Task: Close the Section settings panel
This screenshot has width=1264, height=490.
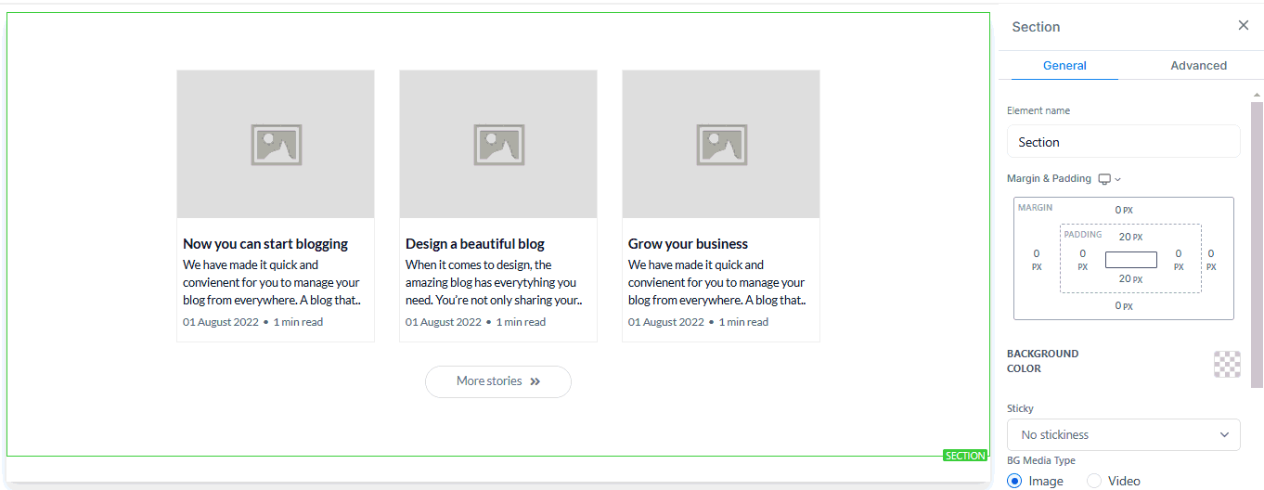Action: pyautogui.click(x=1244, y=26)
